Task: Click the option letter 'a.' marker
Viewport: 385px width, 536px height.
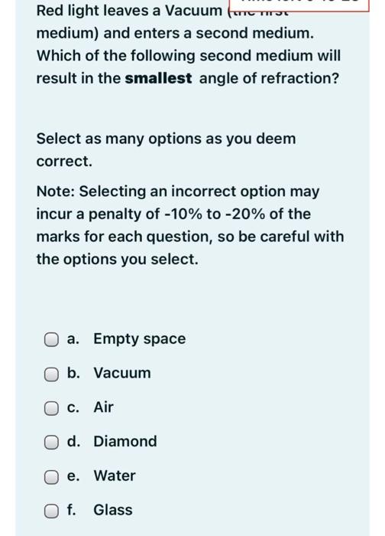Action: coord(73,338)
